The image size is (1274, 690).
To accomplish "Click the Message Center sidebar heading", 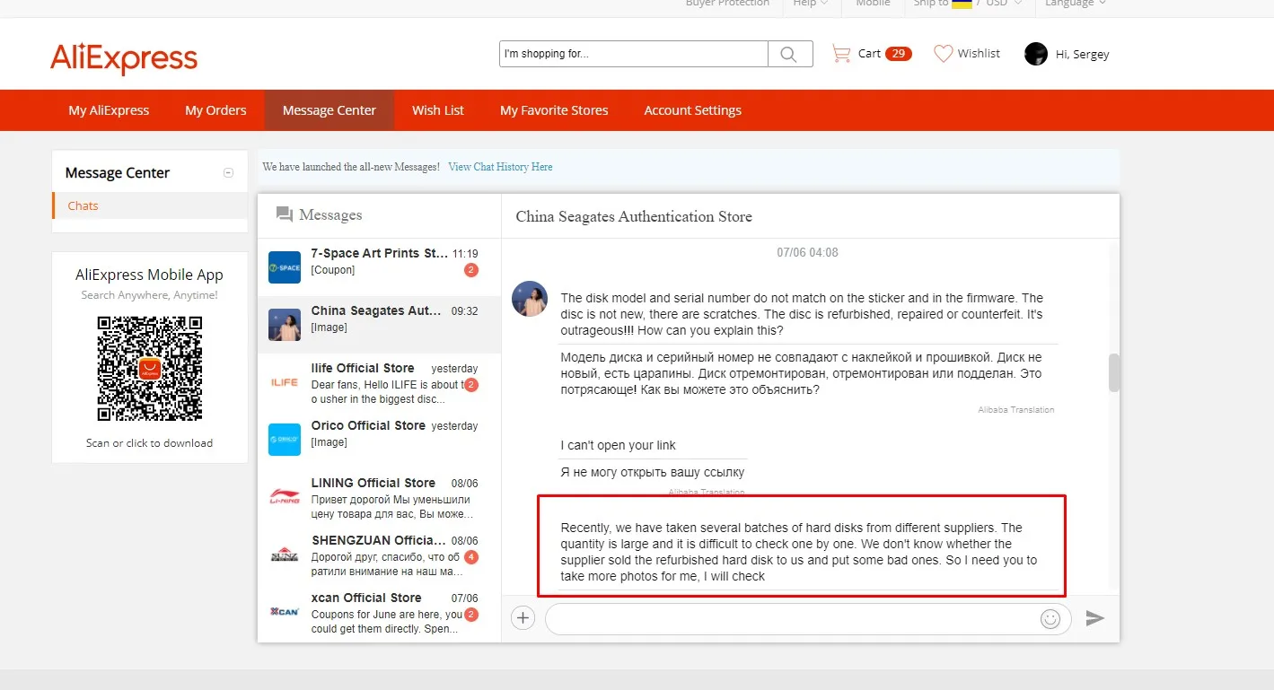I will click(118, 173).
